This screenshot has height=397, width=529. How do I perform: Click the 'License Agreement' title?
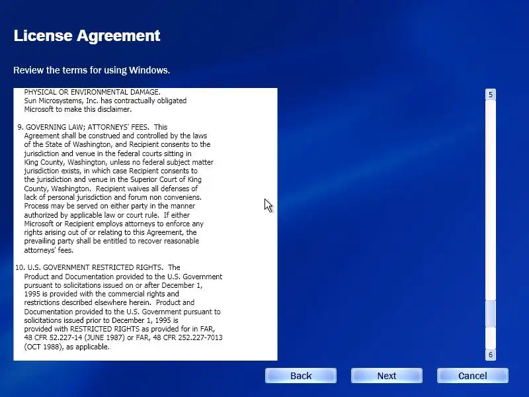tap(87, 36)
